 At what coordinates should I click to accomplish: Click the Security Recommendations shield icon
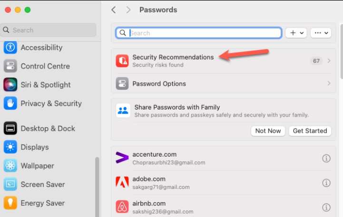point(122,61)
